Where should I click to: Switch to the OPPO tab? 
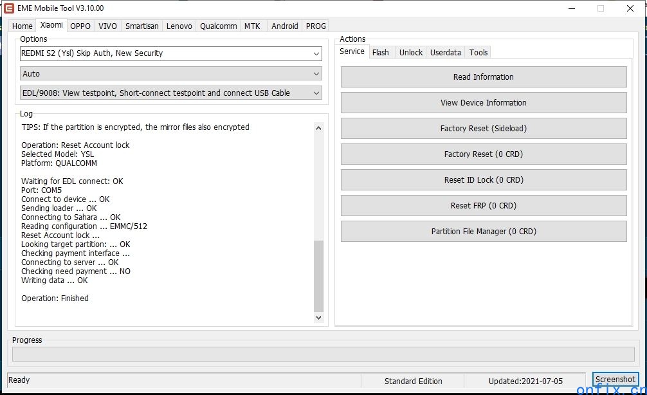[80, 26]
